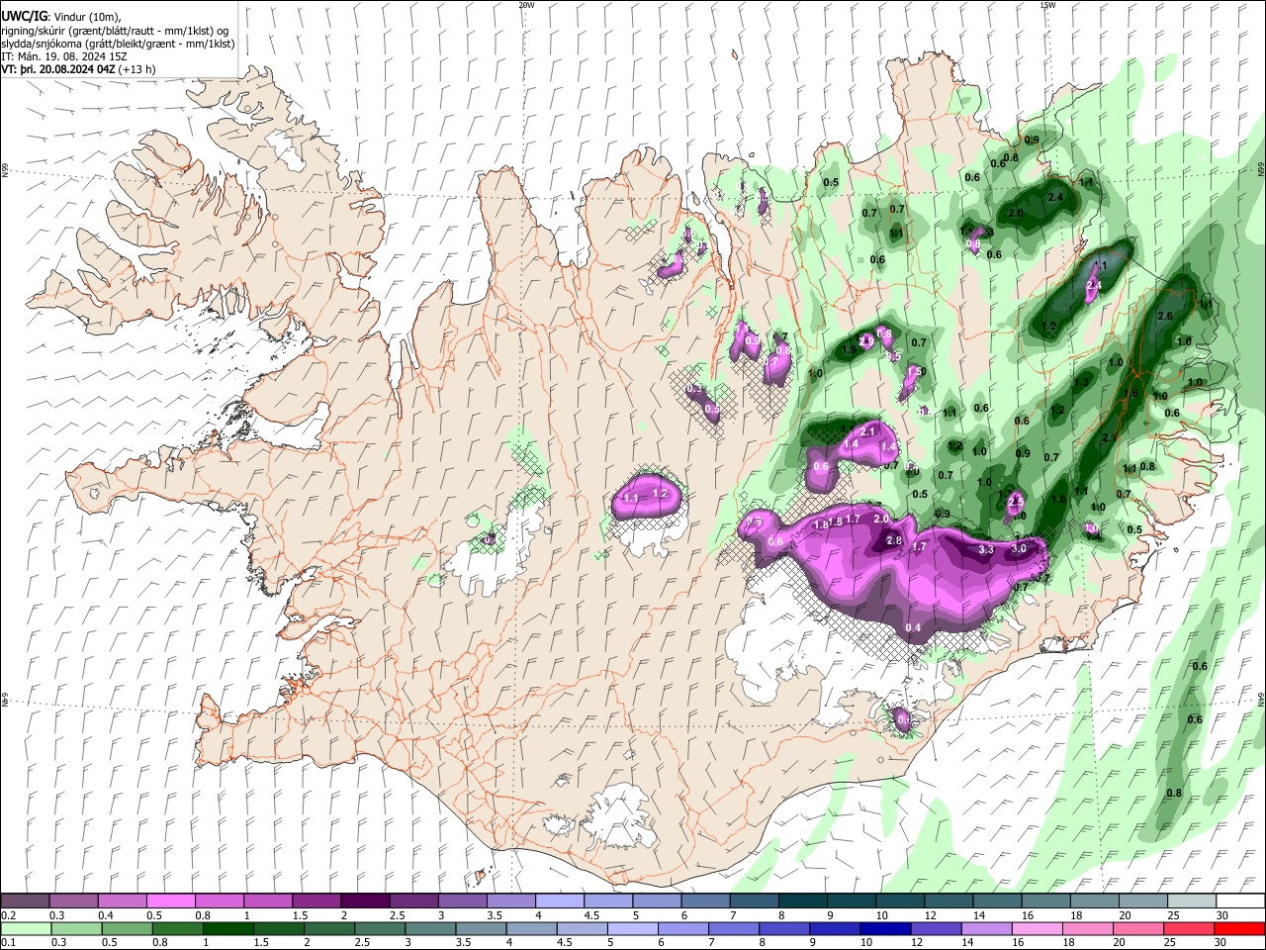
Task: Click the valid time 'VT: þri. 20.08.2024 04Z'
Action: point(58,69)
